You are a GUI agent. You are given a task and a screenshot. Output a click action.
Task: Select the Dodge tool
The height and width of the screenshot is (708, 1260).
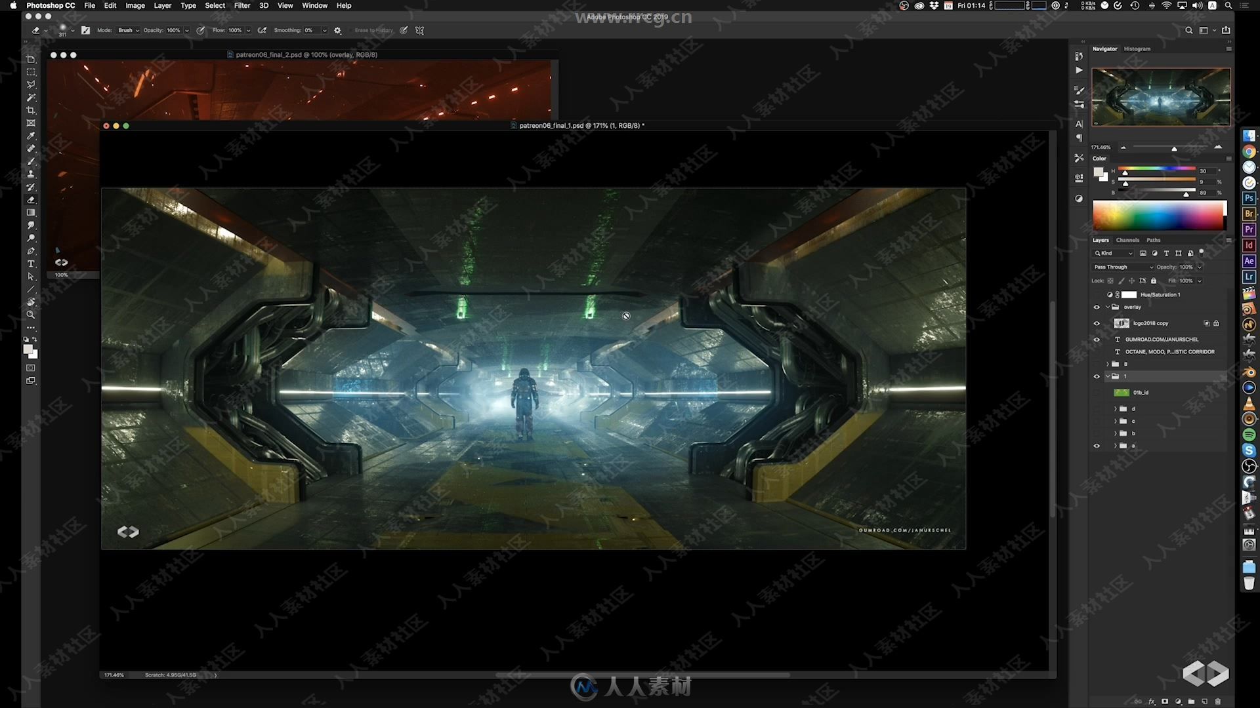pos(31,238)
